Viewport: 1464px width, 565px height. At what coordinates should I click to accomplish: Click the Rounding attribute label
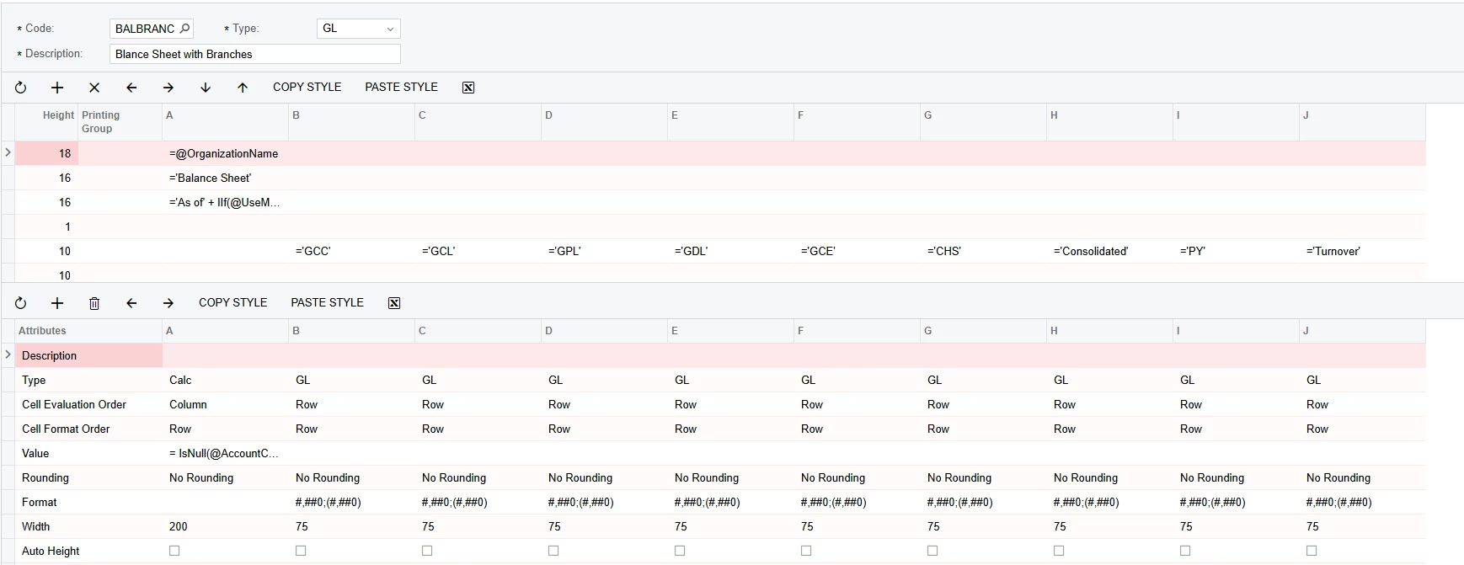coord(45,477)
